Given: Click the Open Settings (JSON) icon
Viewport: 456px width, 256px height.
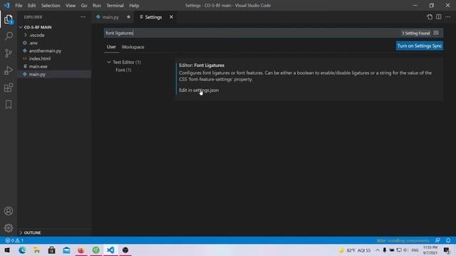Looking at the screenshot, I should tap(430, 17).
